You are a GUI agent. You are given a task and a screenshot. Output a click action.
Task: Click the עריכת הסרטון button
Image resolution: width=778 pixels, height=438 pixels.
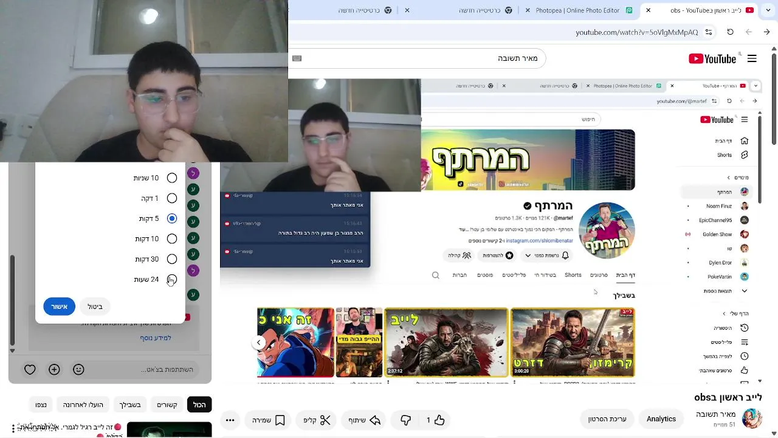(607, 419)
